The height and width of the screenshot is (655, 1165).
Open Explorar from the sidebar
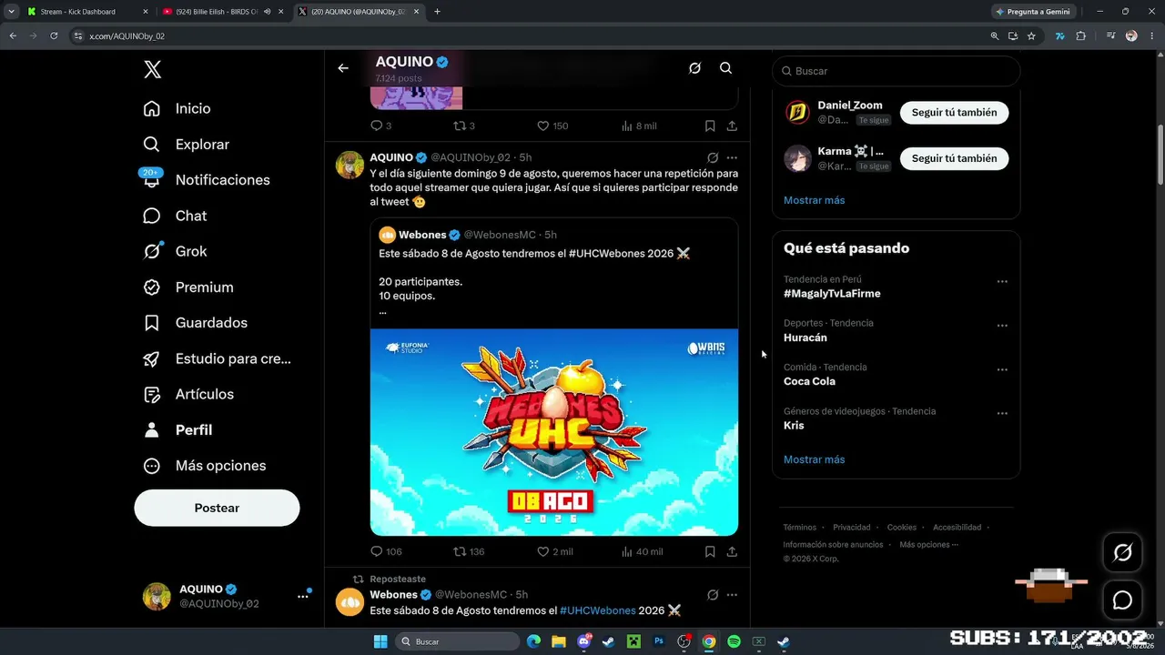click(x=187, y=145)
